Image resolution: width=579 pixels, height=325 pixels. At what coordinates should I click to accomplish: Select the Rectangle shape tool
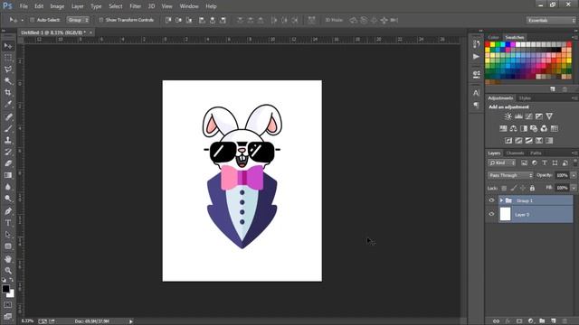click(x=8, y=246)
